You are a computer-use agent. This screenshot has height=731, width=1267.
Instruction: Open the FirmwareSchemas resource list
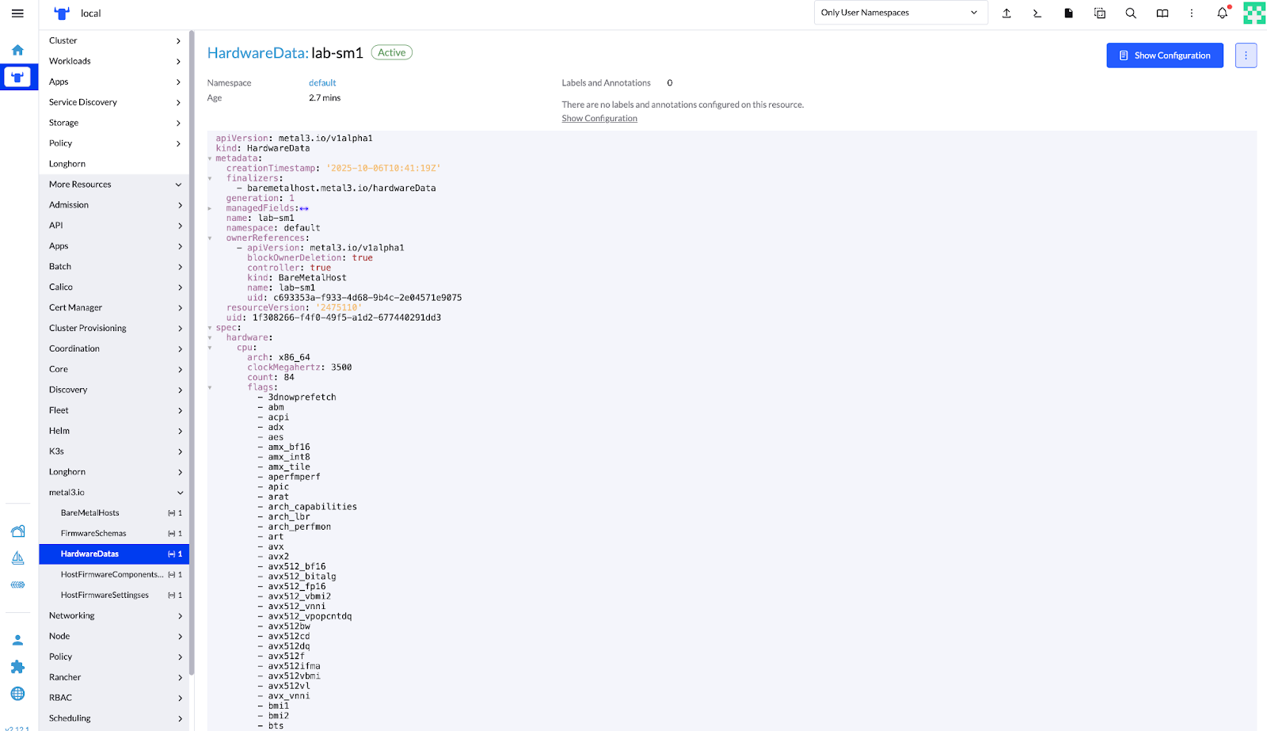coord(93,534)
